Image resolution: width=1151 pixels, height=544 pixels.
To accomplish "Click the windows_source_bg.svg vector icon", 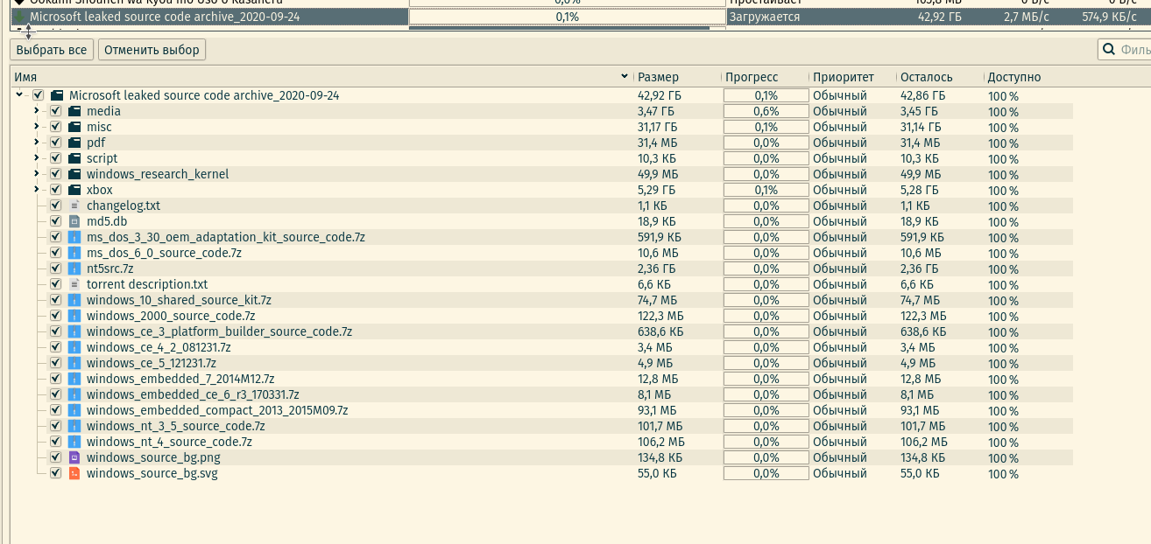I will coord(74,473).
